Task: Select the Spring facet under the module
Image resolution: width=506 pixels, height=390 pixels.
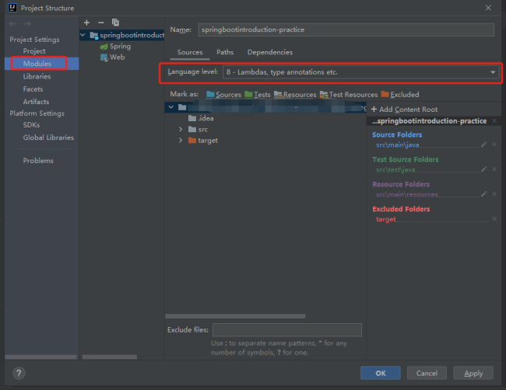Action: pos(120,47)
